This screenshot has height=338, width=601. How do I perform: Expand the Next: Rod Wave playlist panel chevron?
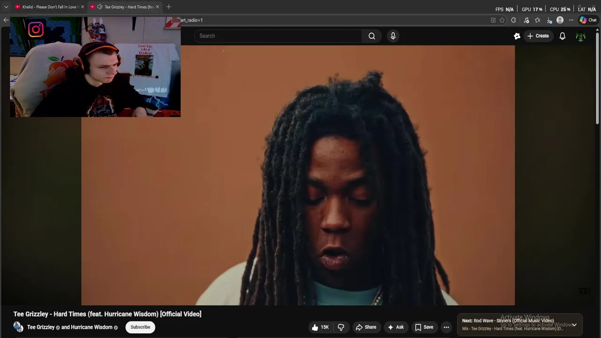tap(574, 325)
